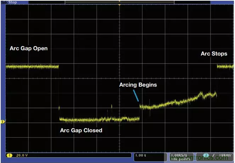Click the Arc Gap Open annotation label
The height and width of the screenshot is (163, 235).
[x=28, y=48]
